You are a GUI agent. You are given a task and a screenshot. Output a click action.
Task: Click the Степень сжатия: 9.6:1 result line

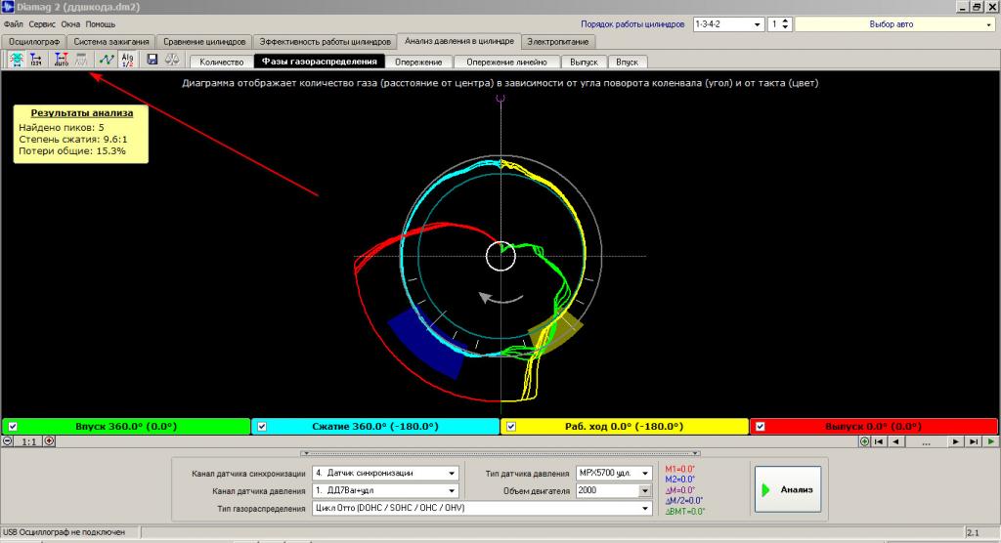pos(72,139)
